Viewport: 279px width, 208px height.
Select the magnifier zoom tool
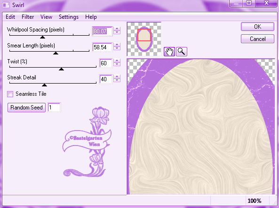click(x=182, y=52)
